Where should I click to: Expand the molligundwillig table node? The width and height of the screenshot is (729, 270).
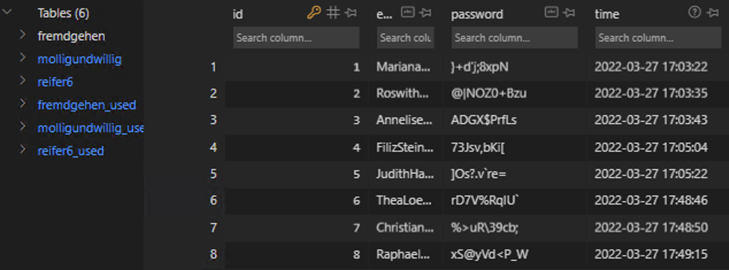pos(22,59)
